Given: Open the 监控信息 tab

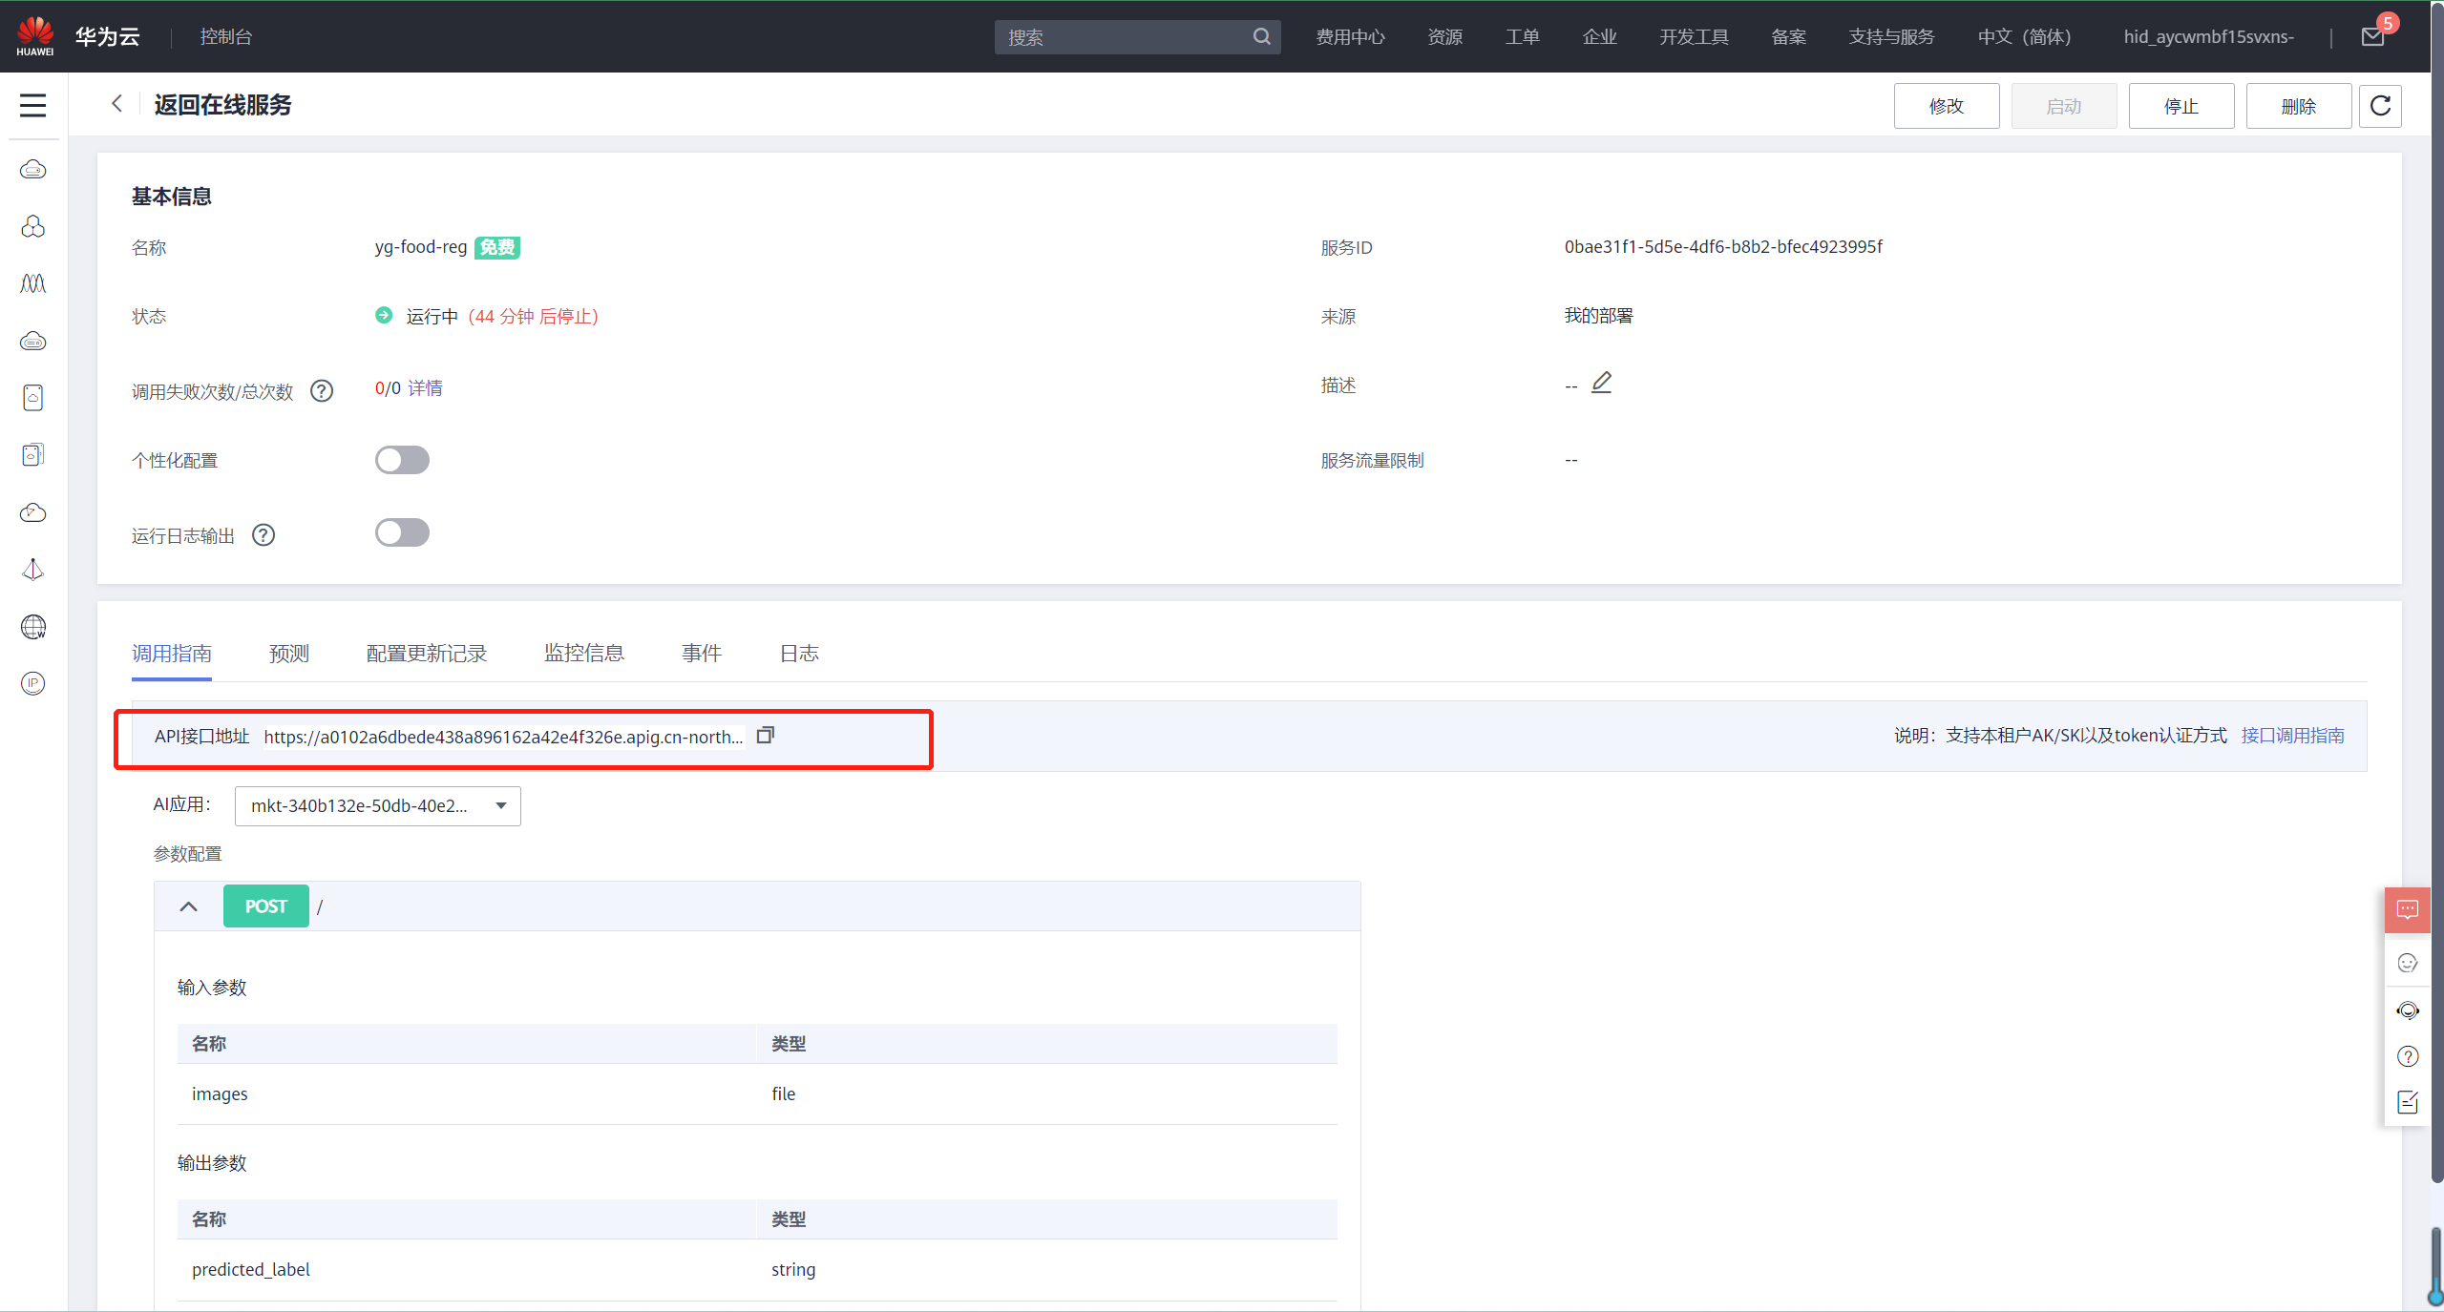Looking at the screenshot, I should click(584, 654).
